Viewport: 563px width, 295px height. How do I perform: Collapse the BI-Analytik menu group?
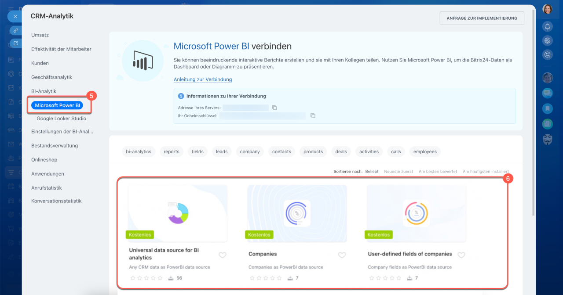(x=44, y=91)
